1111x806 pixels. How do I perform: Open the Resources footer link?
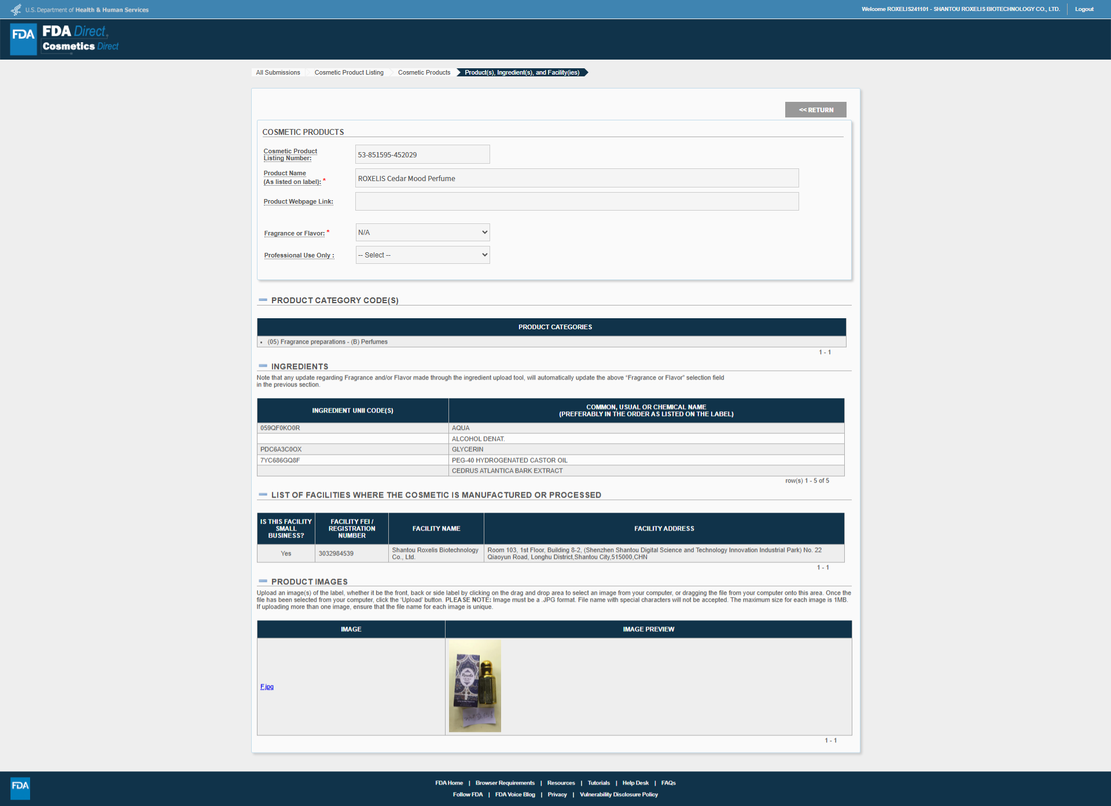pos(561,783)
